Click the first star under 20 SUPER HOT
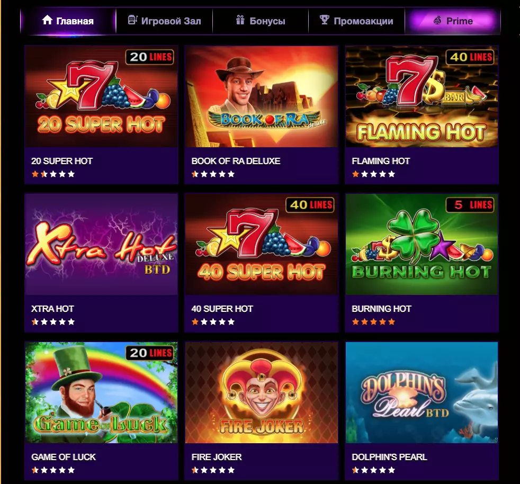Screen dimensions: 520x484 pyautogui.click(x=35, y=174)
